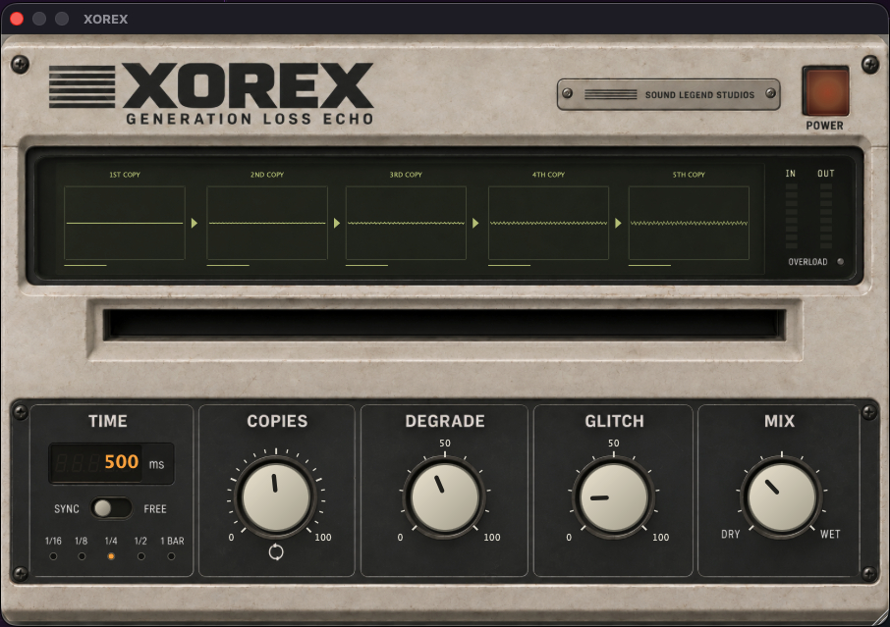Click the black tape slot
Viewport: 890px width, 627px height.
pyautogui.click(x=444, y=325)
